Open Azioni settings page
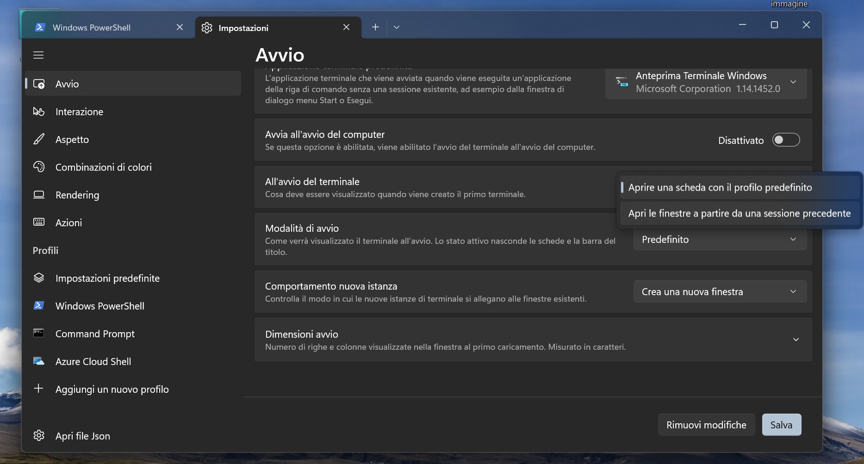The height and width of the screenshot is (464, 864). tap(133, 223)
